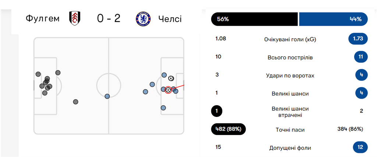Viewport: 377px width, 157px height.
Task: Click the Фулгем team name
Action: [42, 19]
